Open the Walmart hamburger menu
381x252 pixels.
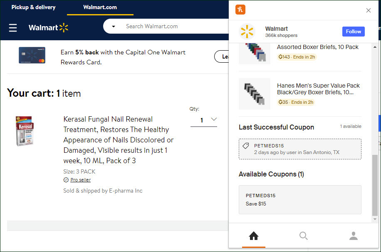point(13,28)
